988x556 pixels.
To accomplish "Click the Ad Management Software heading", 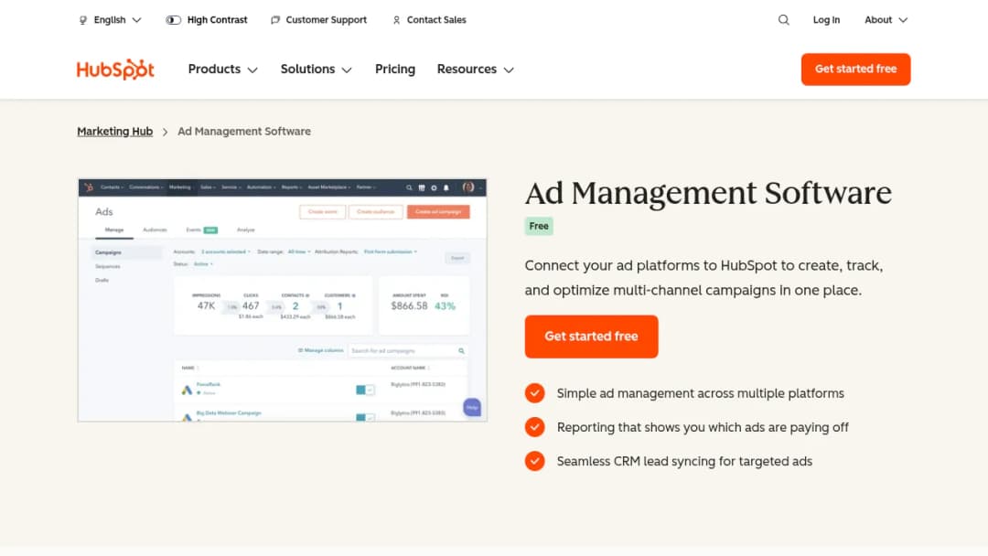I will coord(708,193).
